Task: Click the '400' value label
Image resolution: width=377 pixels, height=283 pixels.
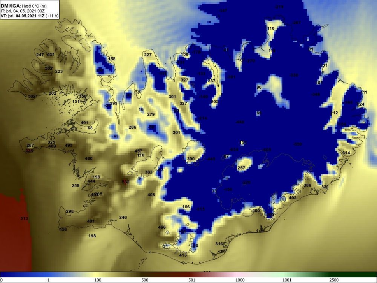Action: pos(256,211)
